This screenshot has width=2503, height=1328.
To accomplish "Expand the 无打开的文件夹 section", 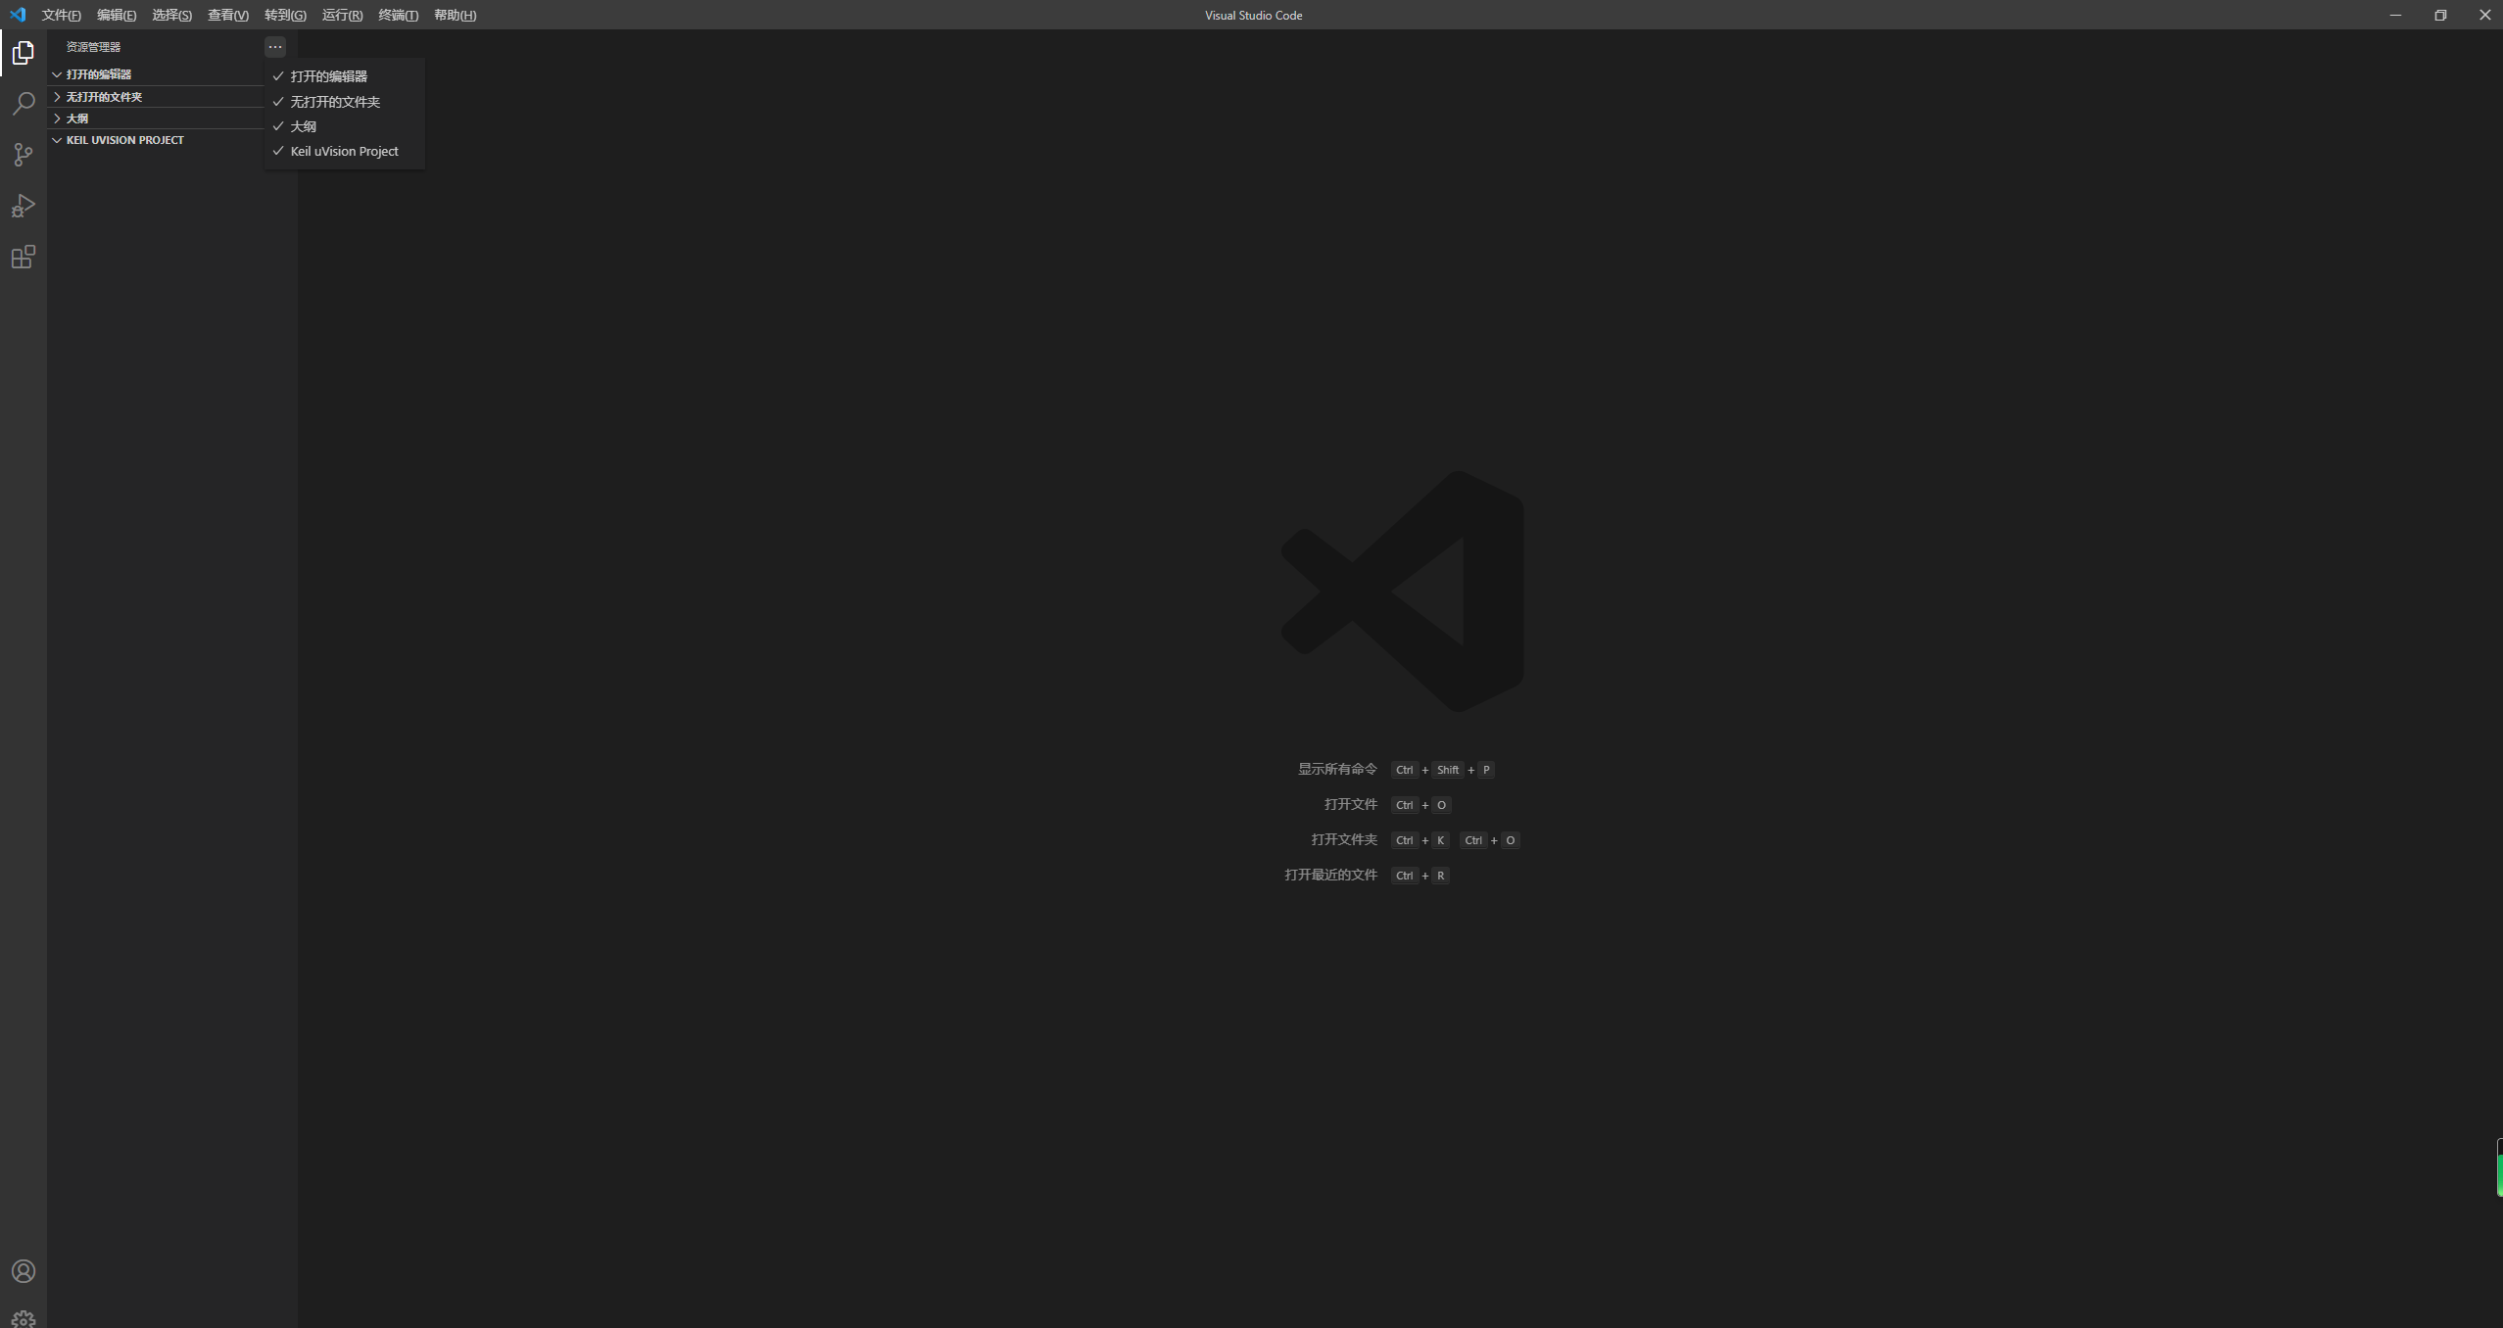I will 157,97.
